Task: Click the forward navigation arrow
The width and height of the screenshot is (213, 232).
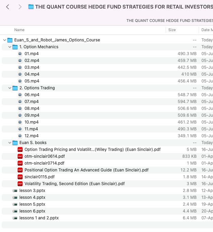Action: coord(20,7)
